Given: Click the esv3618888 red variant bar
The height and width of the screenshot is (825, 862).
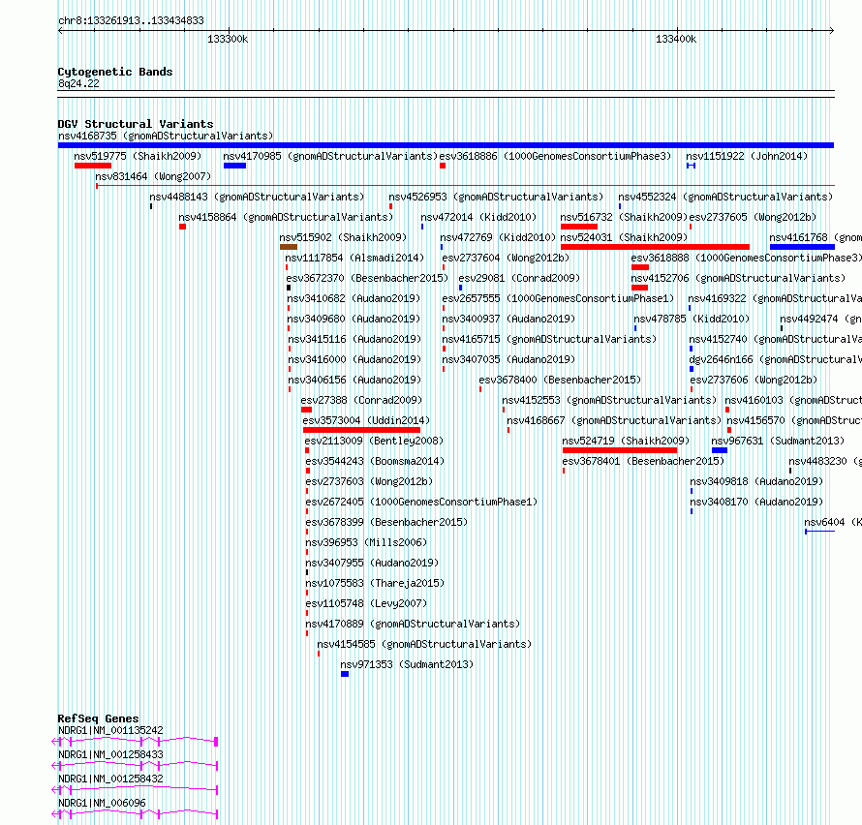Looking at the screenshot, I should coord(640,267).
